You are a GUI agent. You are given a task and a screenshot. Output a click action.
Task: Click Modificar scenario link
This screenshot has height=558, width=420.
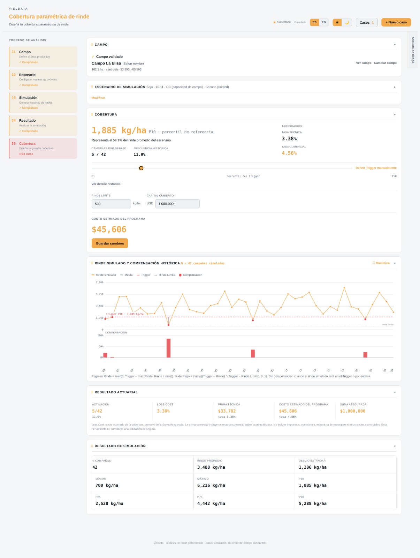[x=98, y=98]
